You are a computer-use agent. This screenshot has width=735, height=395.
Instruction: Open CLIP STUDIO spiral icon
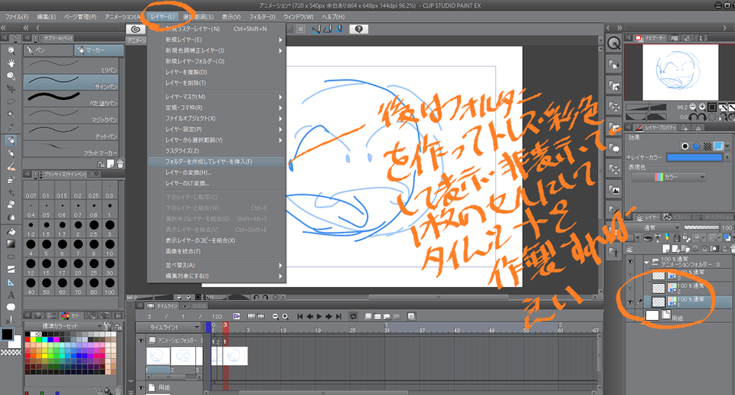coord(136,29)
